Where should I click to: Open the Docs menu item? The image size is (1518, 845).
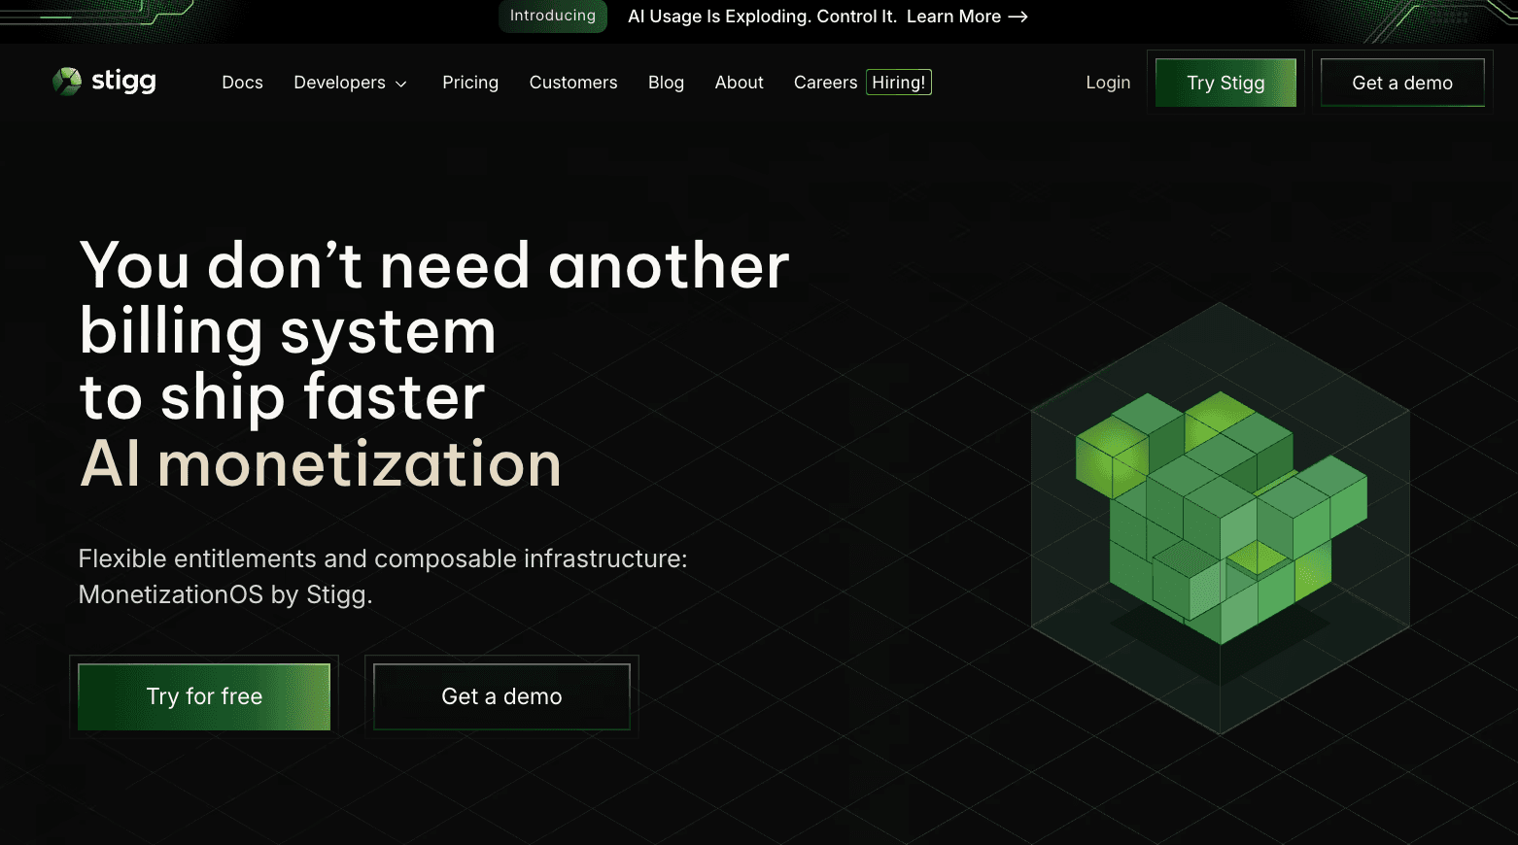242,83
